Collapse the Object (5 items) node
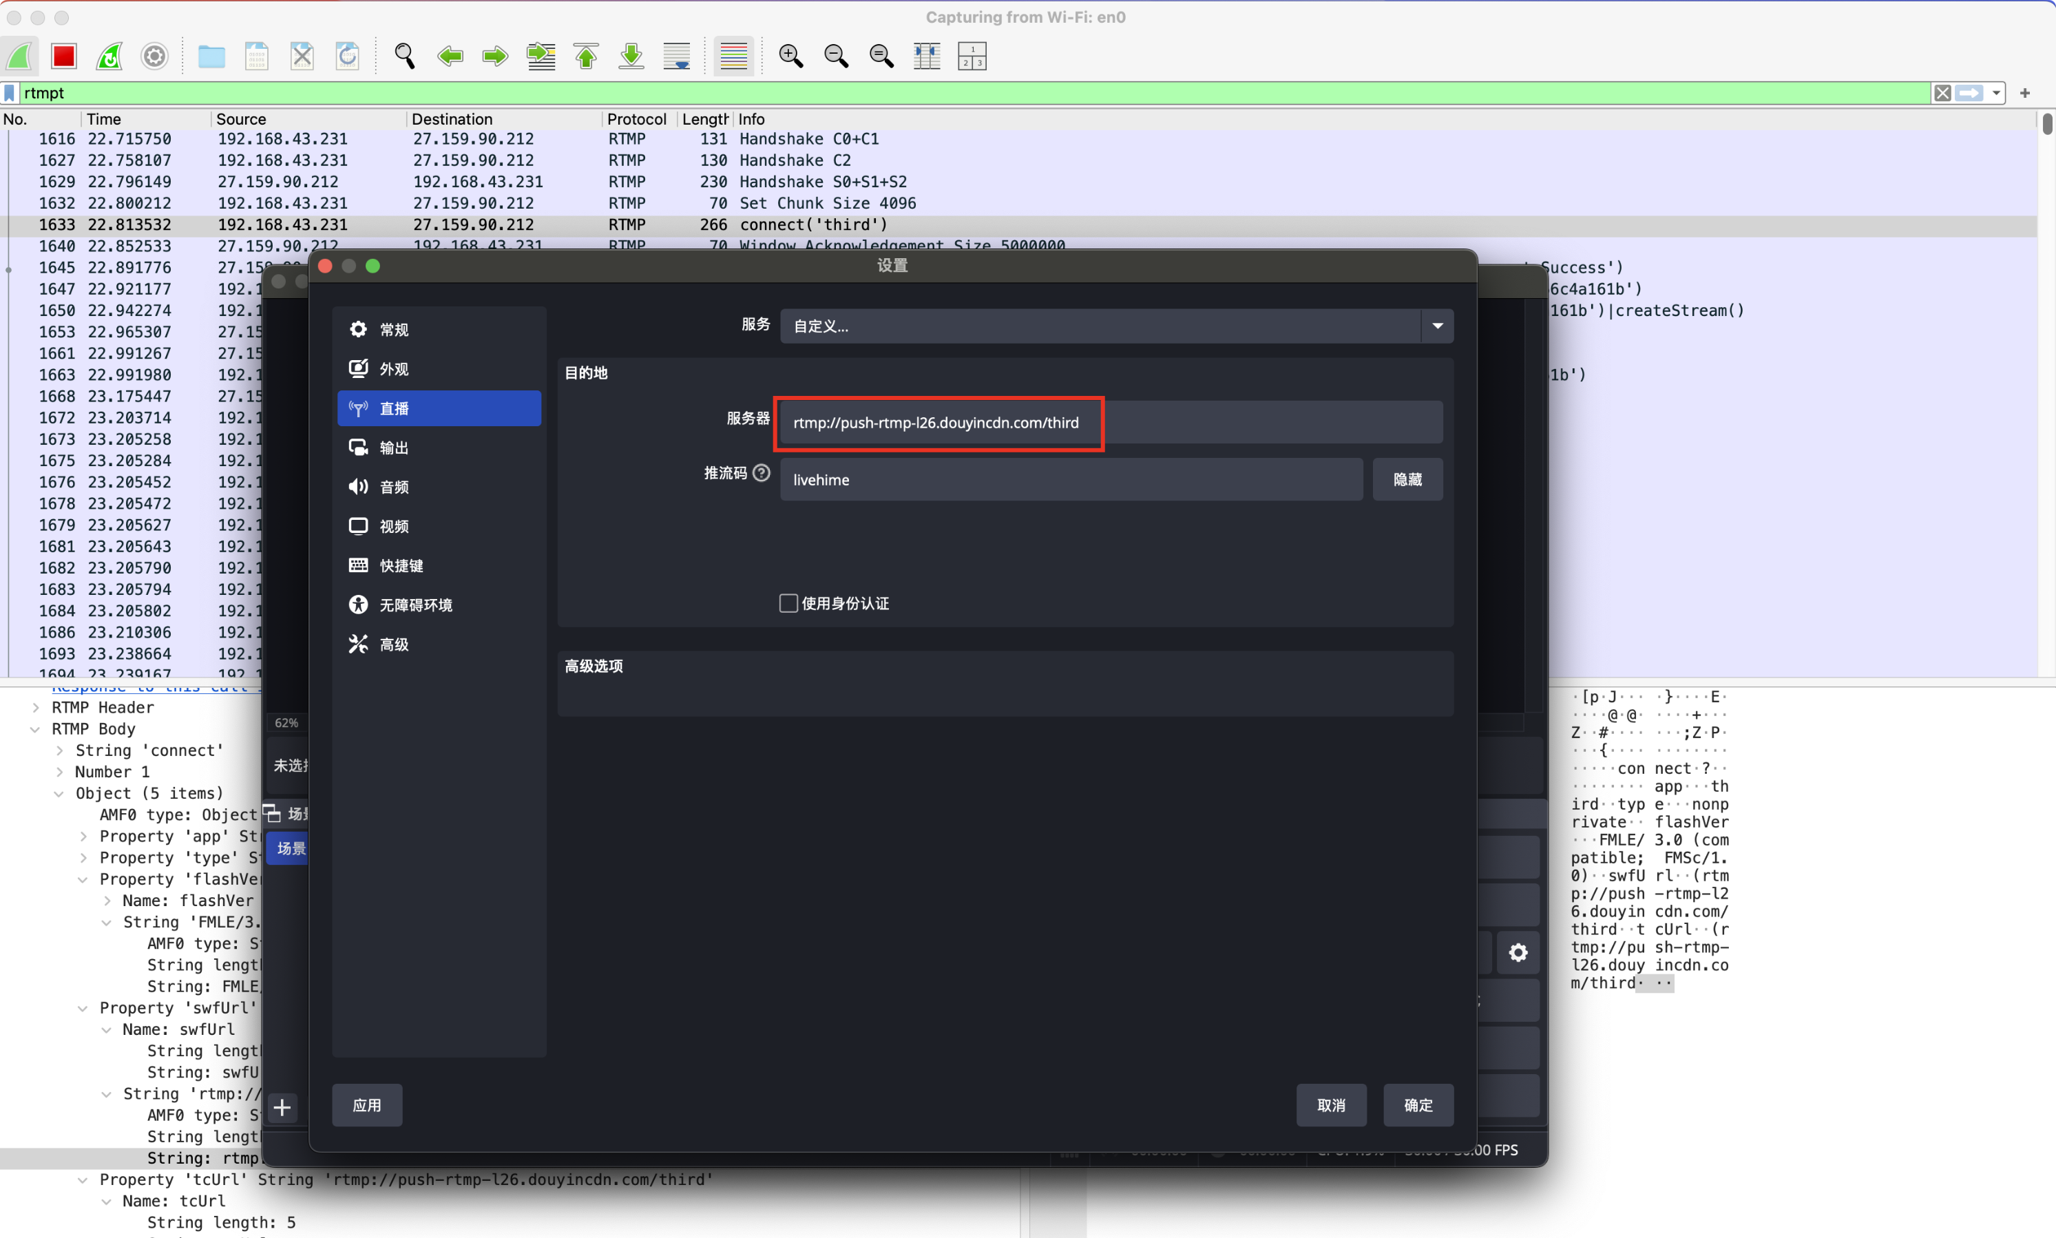This screenshot has height=1238, width=2056. tap(59, 793)
